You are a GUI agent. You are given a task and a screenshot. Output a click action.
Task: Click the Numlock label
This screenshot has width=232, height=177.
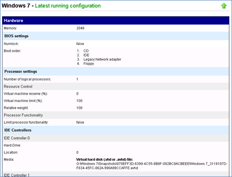tap(11, 44)
